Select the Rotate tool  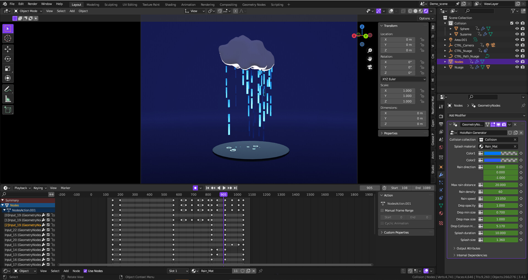(8, 59)
